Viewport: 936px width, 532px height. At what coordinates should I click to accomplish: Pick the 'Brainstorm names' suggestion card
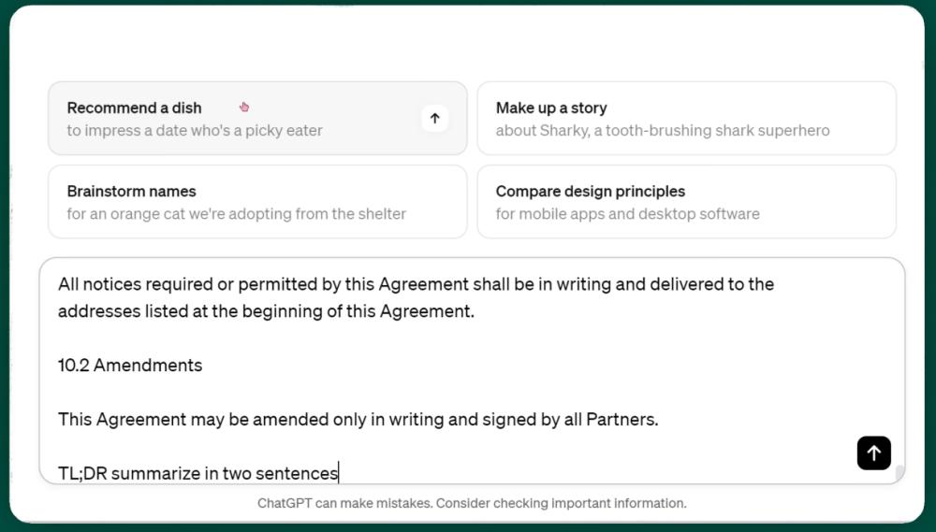[257, 202]
